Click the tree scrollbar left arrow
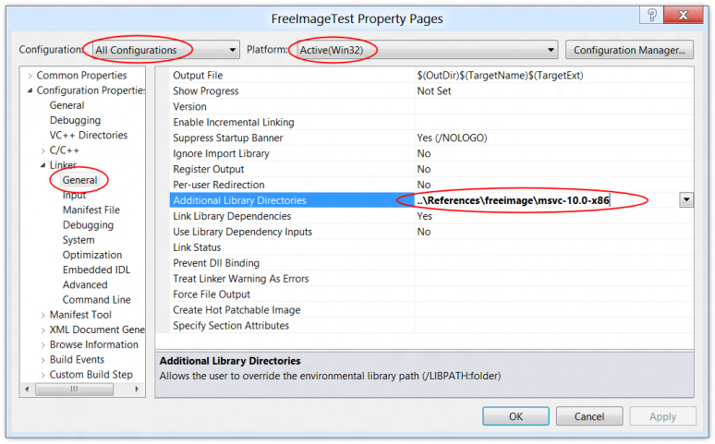The width and height of the screenshot is (715, 444). pyautogui.click(x=27, y=389)
